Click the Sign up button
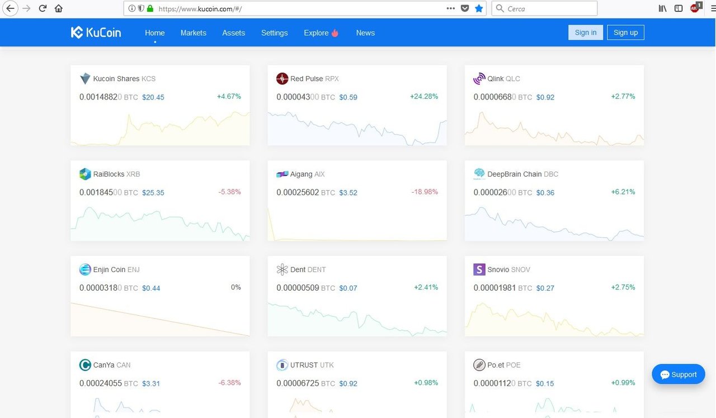The image size is (716, 418). pyautogui.click(x=626, y=32)
